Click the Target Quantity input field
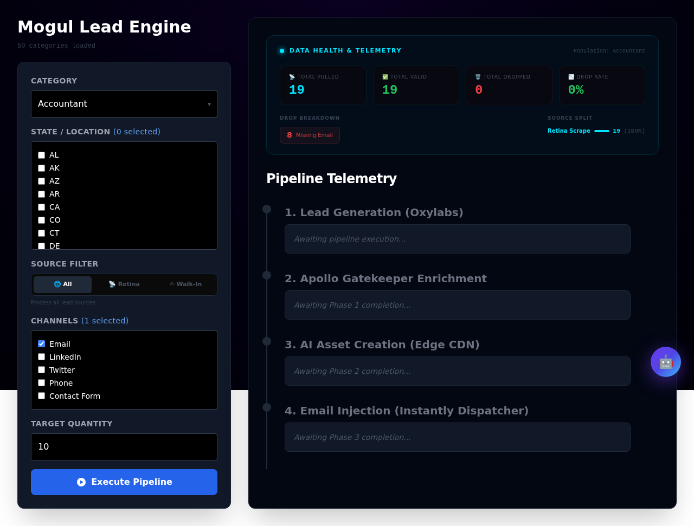694x526 pixels. click(124, 447)
